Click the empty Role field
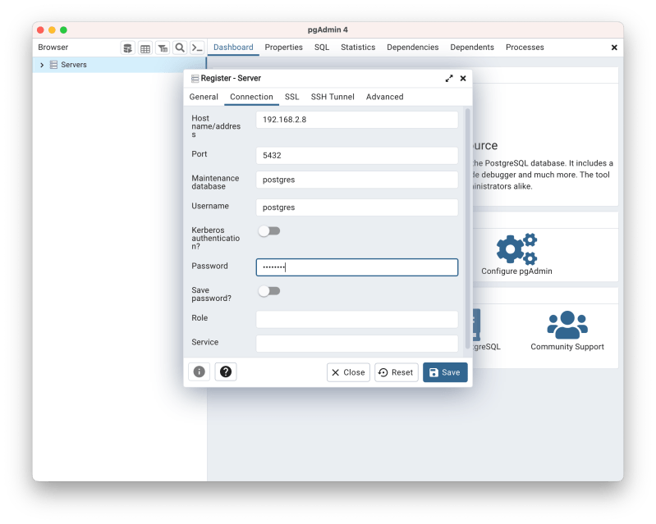This screenshot has width=656, height=524. (357, 320)
